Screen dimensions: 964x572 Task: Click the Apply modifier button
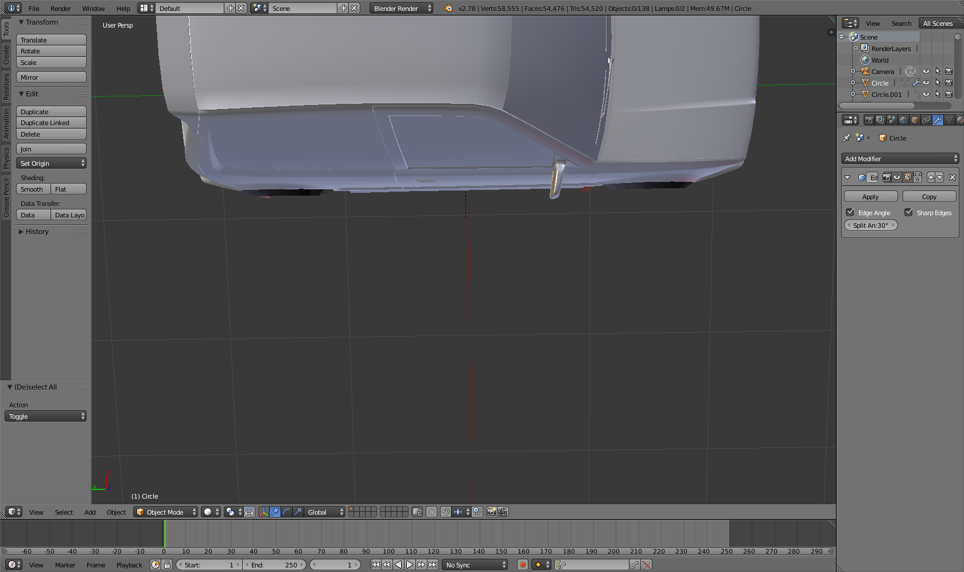870,197
